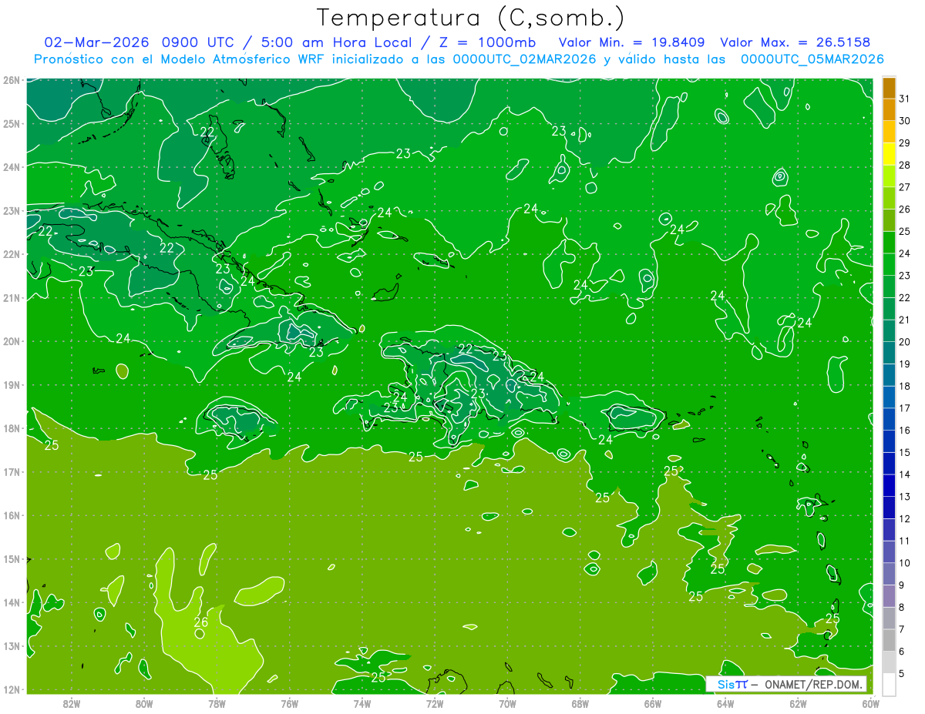Image resolution: width=925 pixels, height=714 pixels.
Task: Click the lime swatch between 27 and 28
Action: click(889, 176)
